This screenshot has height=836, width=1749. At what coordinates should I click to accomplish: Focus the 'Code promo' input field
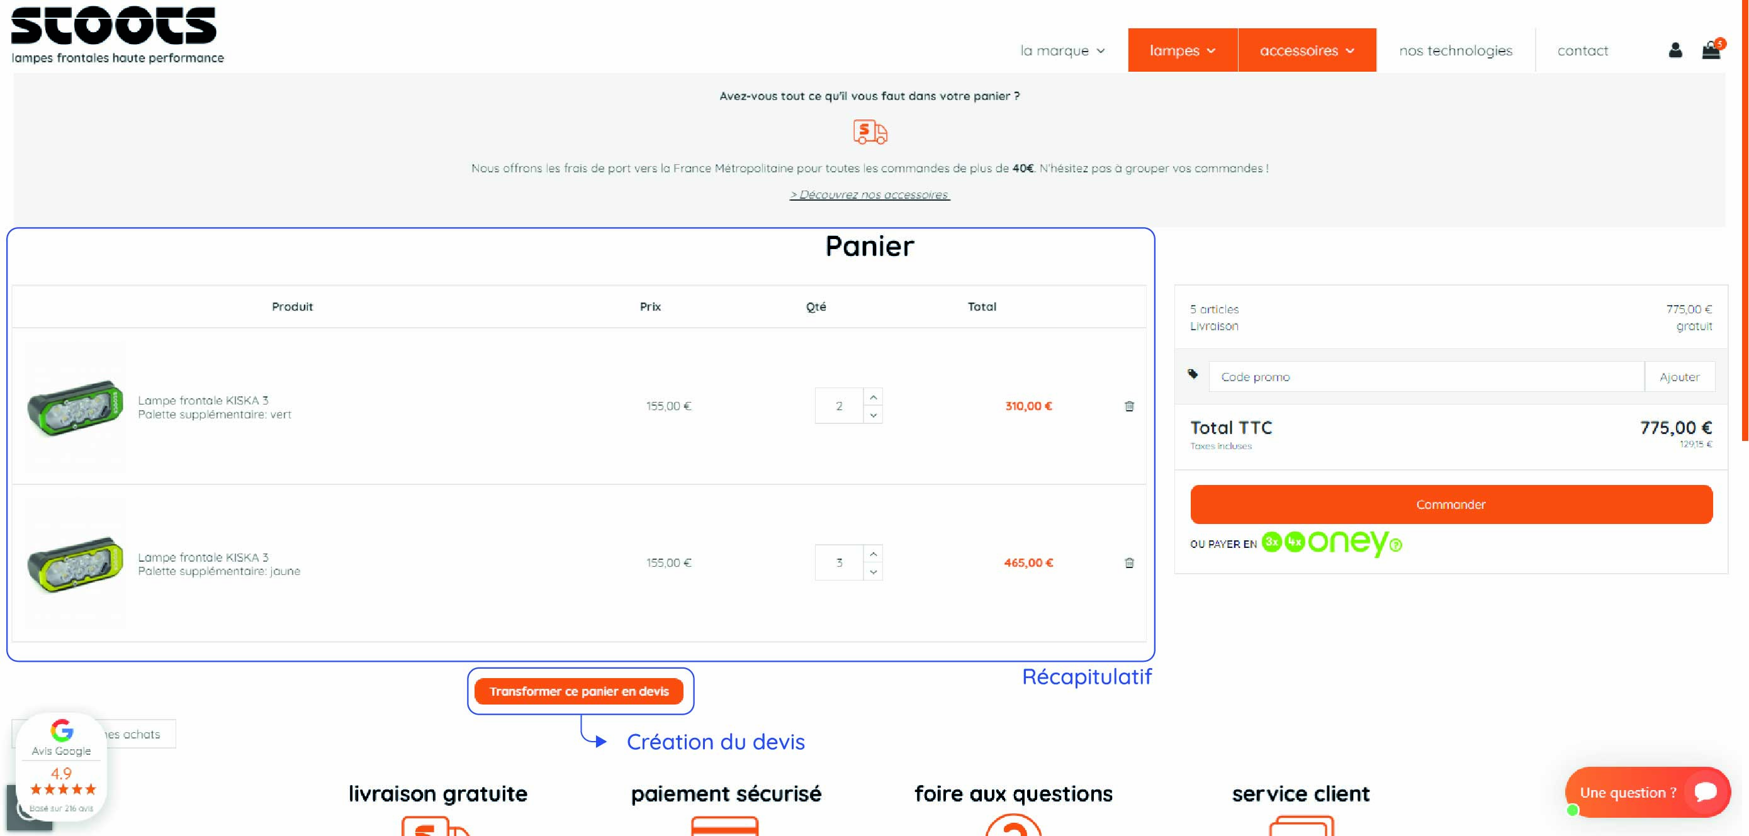click(x=1426, y=377)
